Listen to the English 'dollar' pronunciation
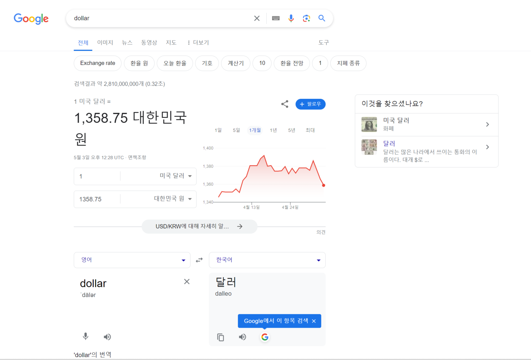531x360 pixels. coord(107,337)
